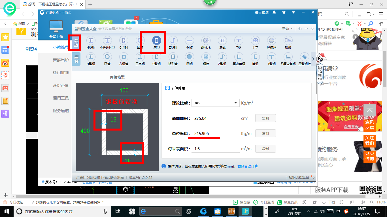
Task: Select the 等边角钢 equal angle icon
Action: 239,59
